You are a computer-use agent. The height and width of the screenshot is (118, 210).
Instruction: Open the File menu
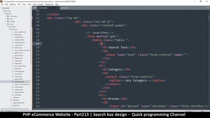(x=2, y=4)
